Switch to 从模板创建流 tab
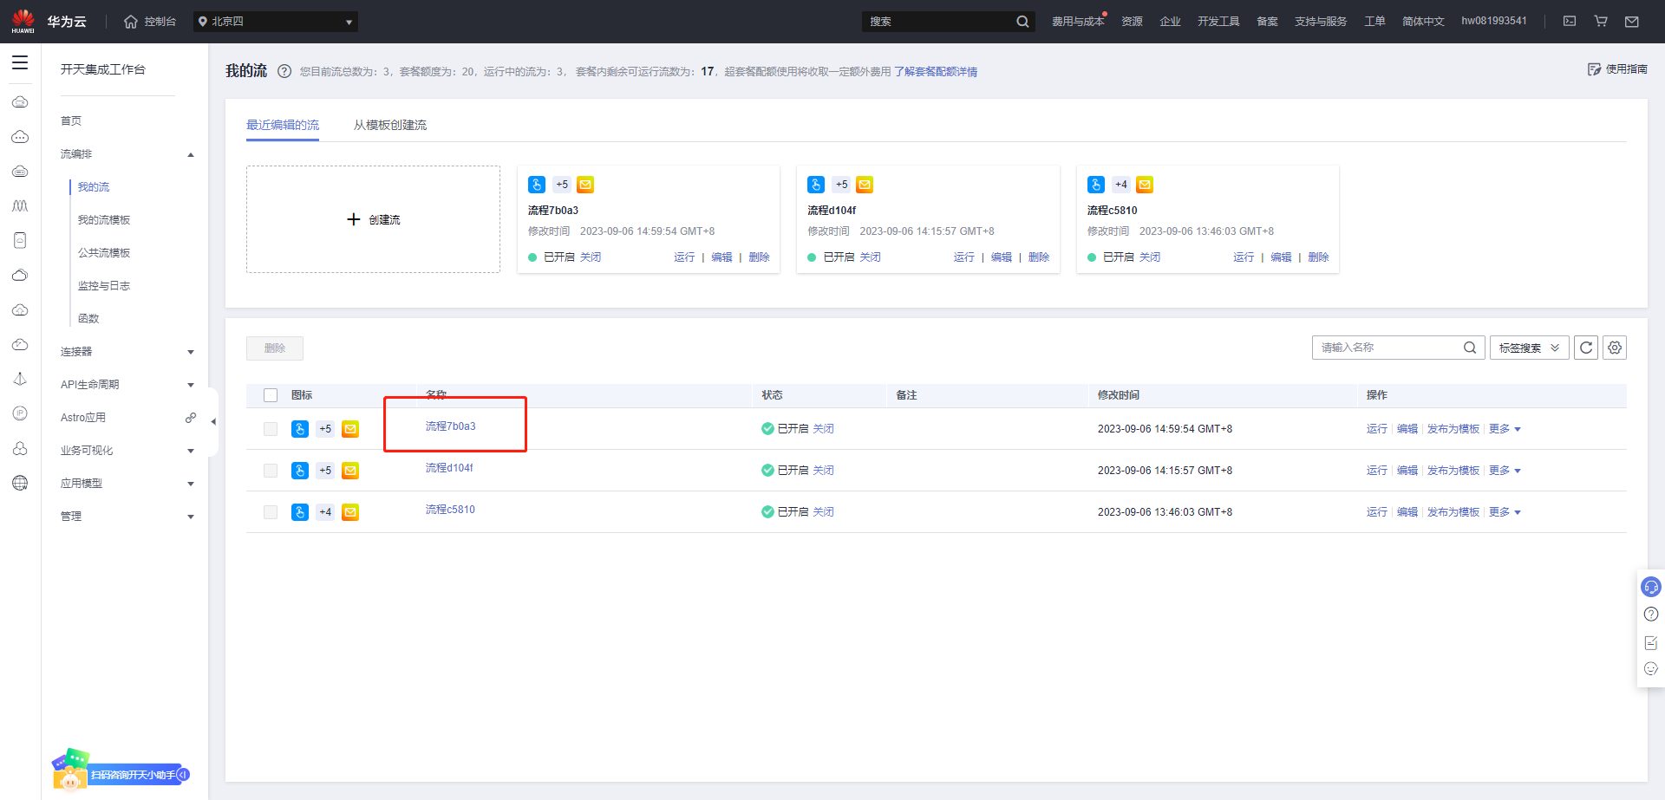 point(390,125)
